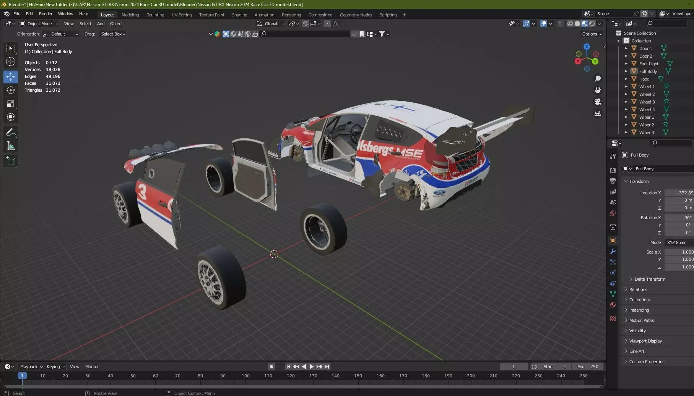Open the Output properties tab
The width and height of the screenshot is (694, 396).
pos(613,181)
